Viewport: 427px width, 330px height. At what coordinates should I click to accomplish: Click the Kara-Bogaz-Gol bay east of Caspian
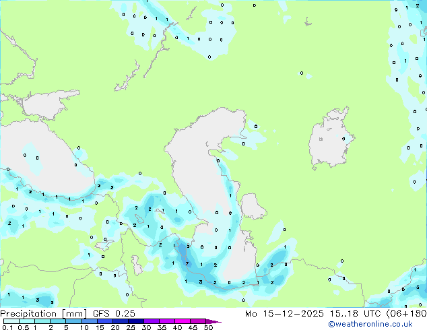[x=252, y=205]
